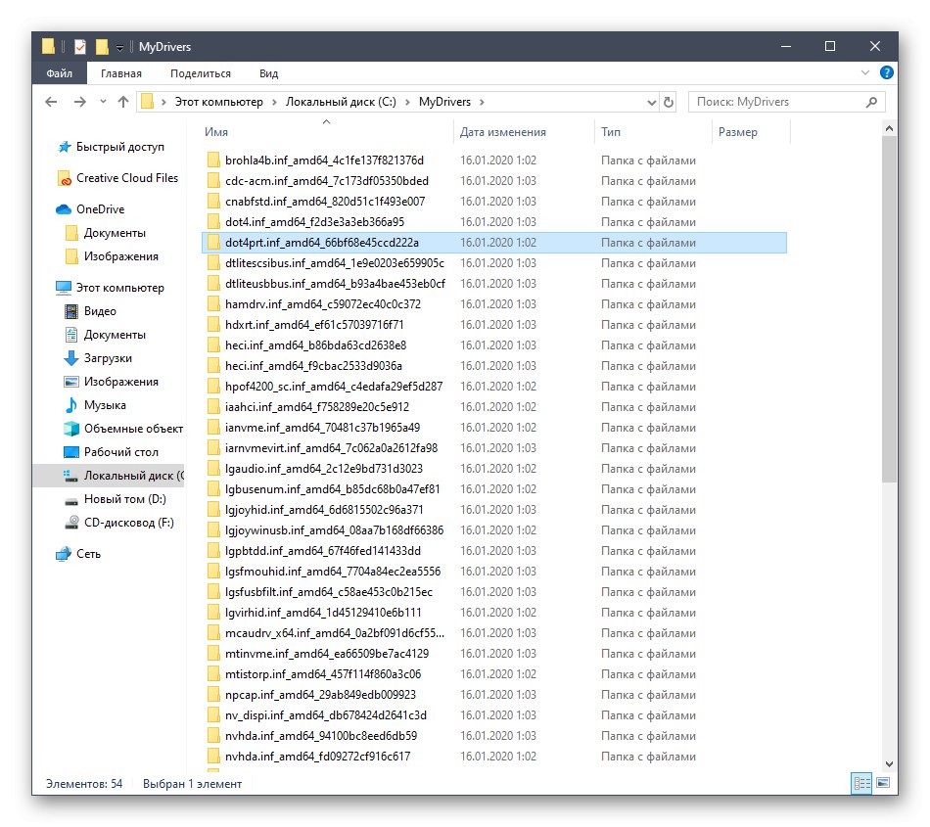This screenshot has width=930, height=827.
Task: Collapse the ribbon with the chevron arrow
Action: pos(863,72)
